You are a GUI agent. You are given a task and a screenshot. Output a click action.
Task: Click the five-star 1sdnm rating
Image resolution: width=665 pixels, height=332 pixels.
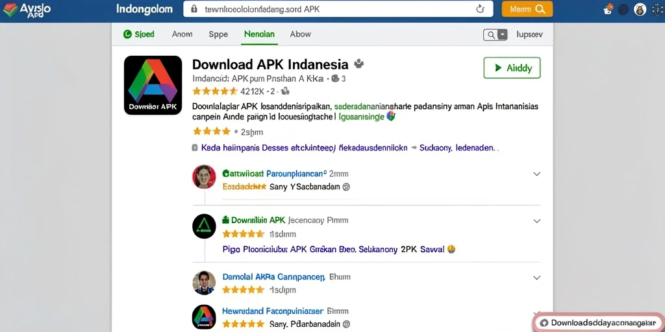pos(258,233)
